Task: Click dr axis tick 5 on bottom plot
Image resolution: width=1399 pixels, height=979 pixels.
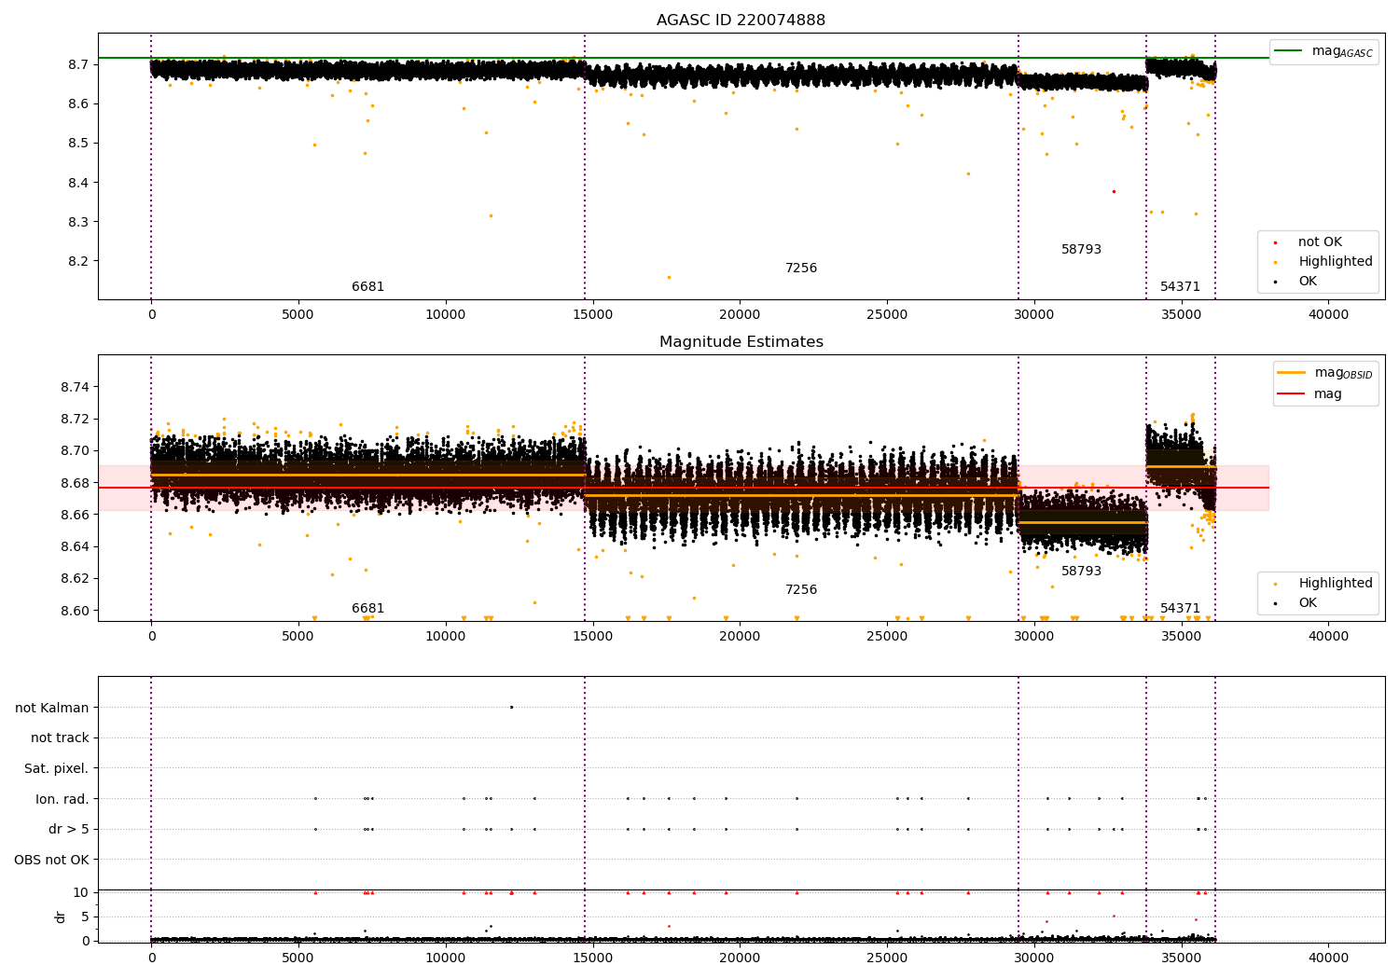Action: click(85, 917)
